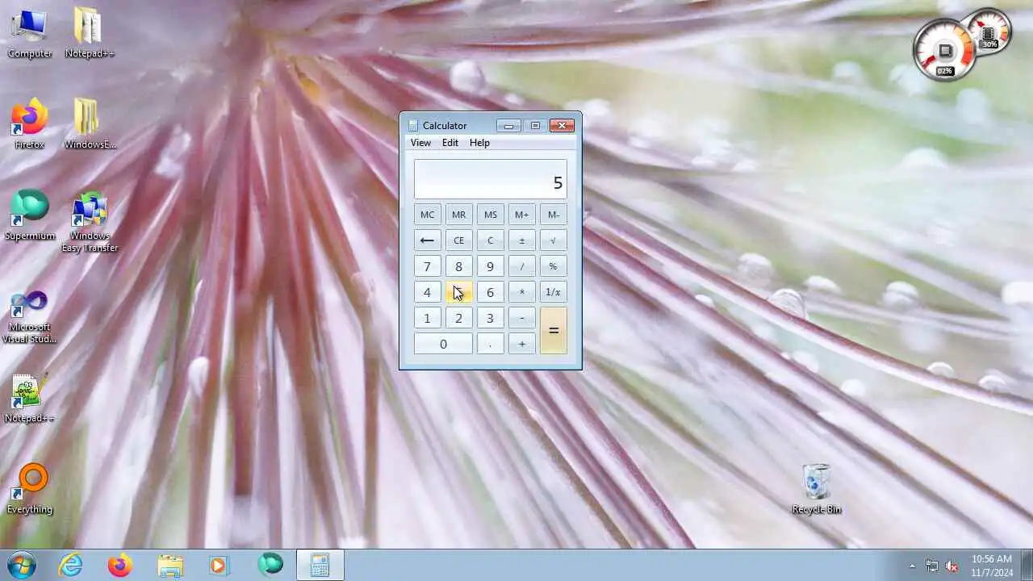
Task: Open the Help menu in Calculator
Action: point(479,143)
